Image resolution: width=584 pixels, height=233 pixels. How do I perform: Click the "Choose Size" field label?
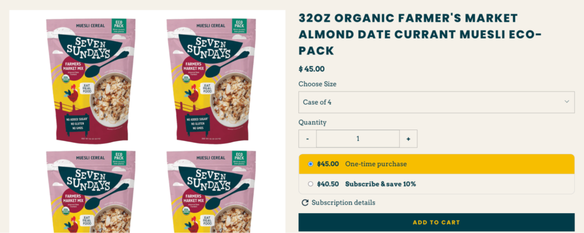318,84
